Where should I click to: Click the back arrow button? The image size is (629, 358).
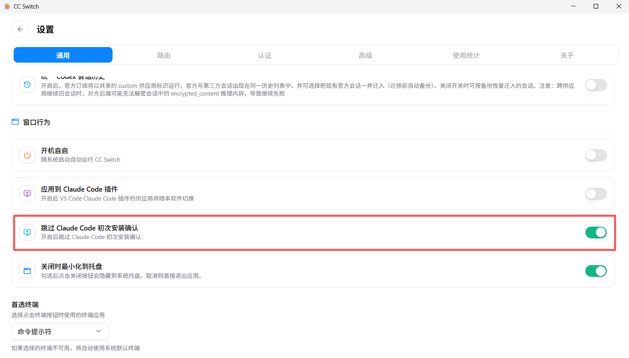tap(20, 30)
